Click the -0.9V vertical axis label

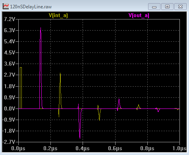click(9, 120)
